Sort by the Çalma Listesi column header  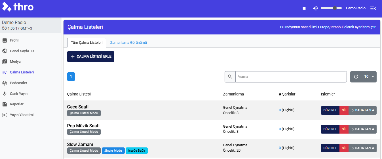(x=79, y=94)
